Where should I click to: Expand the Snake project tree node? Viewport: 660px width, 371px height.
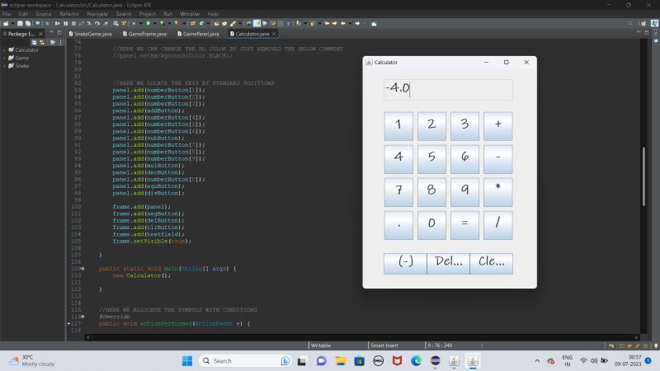tap(4, 66)
